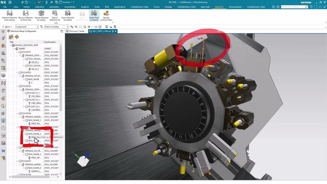Switch to the Discovery Center tab

click(75, 31)
